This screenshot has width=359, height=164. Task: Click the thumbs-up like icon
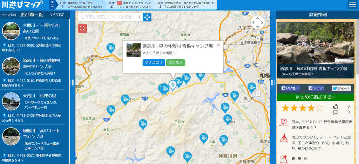(x=336, y=107)
